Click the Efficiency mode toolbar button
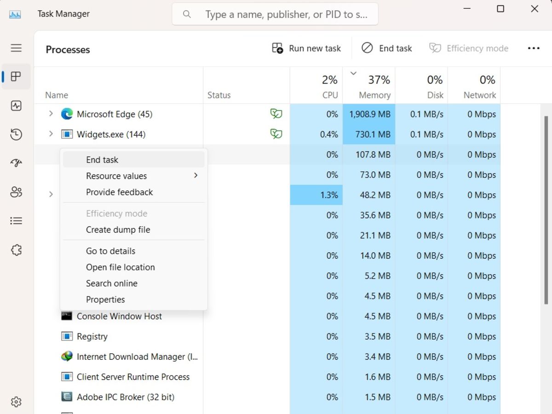This screenshot has height=414, width=552. tap(469, 48)
